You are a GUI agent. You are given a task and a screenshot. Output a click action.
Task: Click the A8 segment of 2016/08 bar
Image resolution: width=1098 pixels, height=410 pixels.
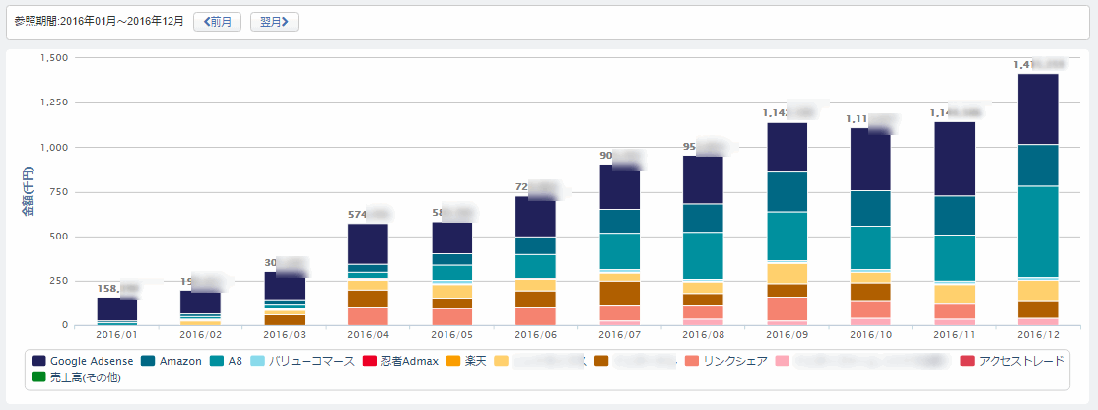(703, 255)
